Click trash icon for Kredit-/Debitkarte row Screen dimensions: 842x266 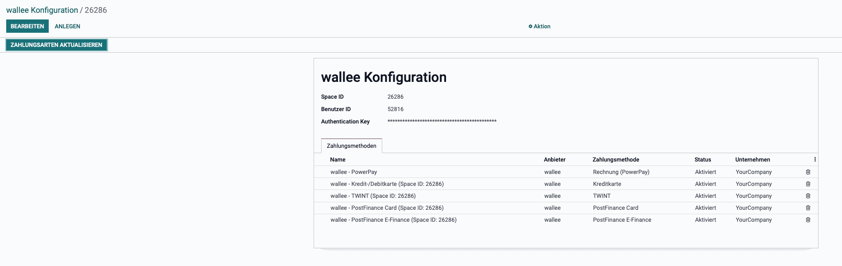click(808, 184)
